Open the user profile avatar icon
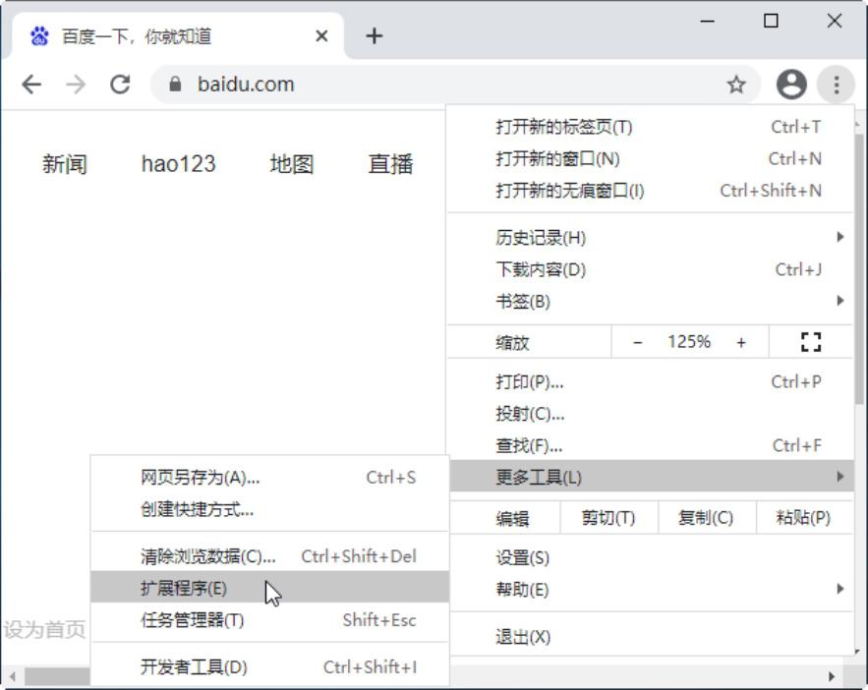868x690 pixels. click(791, 85)
